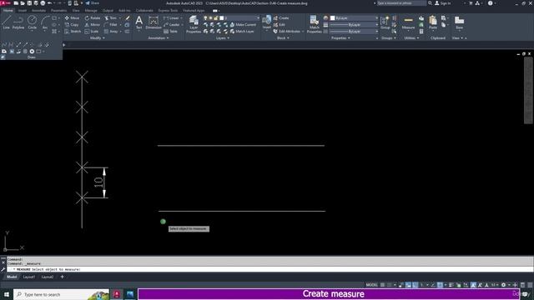Click the command line input
The width and height of the screenshot is (534, 300).
point(270,269)
